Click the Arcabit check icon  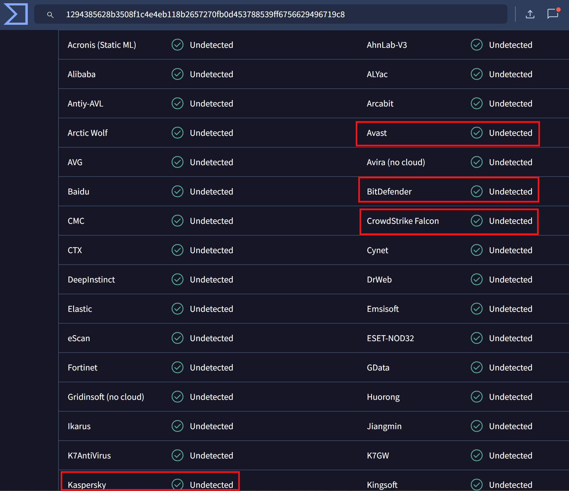(x=477, y=104)
